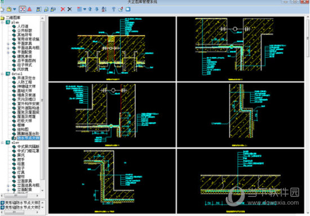The width and height of the screenshot is (310, 216).
Task: Click the open library folder icon in toolbar
Action: coord(9,9)
